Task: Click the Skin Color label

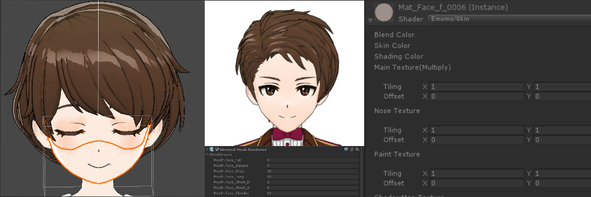Action: [392, 46]
